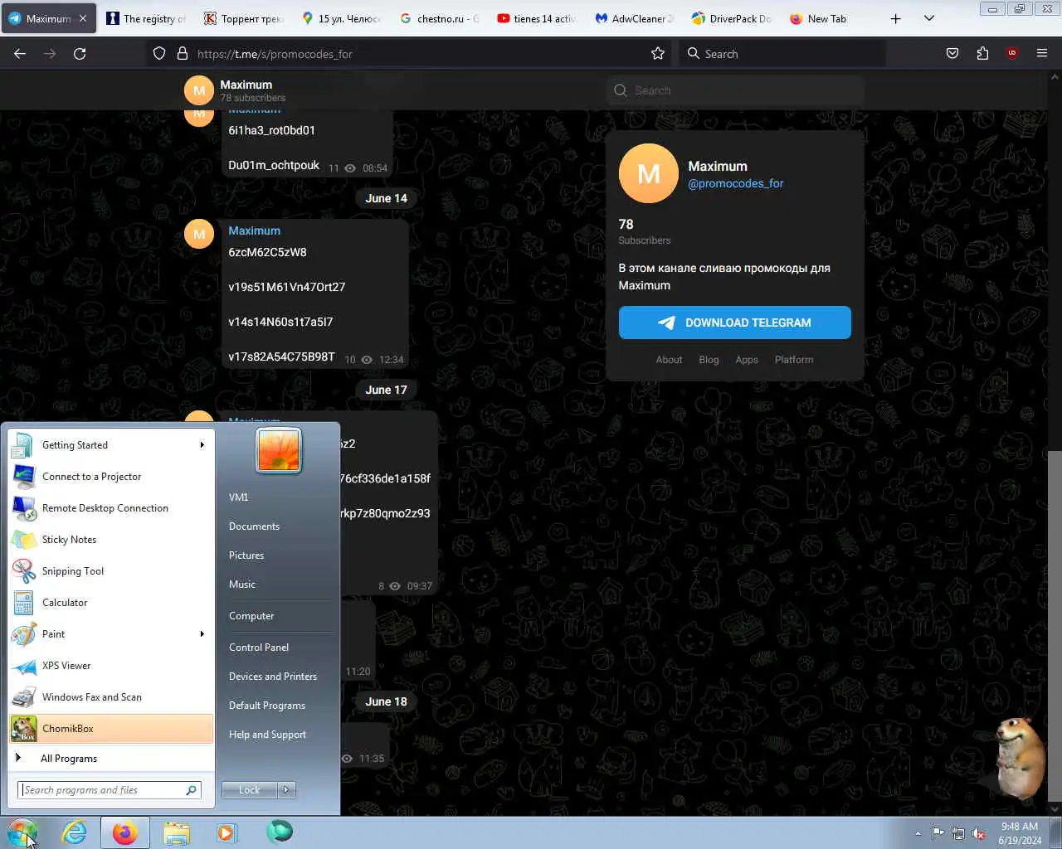Screen dimensions: 1062x849
Task: Close the Maximum Telegram tab
Action: (x=83, y=18)
